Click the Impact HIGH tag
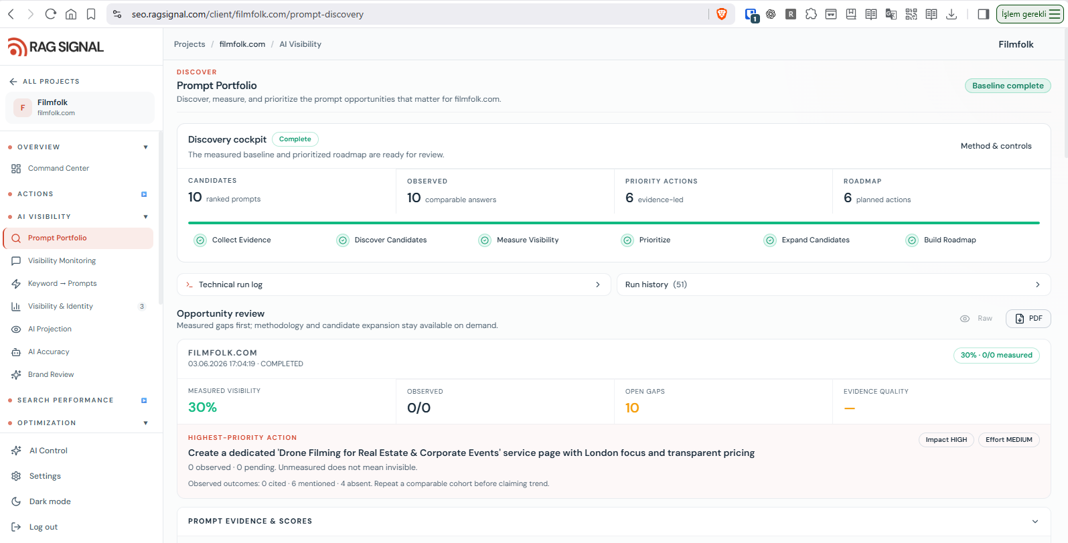 click(946, 440)
